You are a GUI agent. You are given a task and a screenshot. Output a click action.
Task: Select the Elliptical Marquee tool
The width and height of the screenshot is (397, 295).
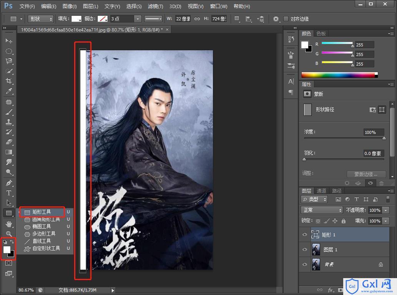click(x=8, y=51)
